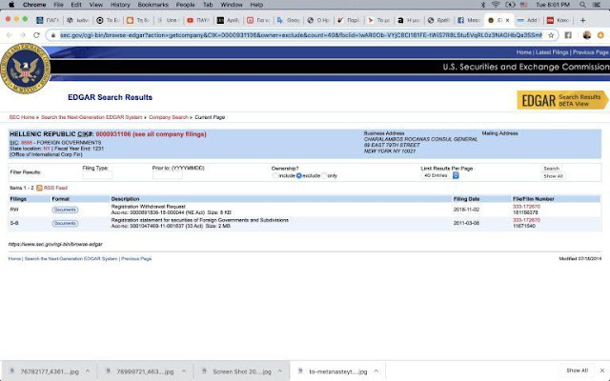Open the Bookmarks menu
This screenshot has width=610, height=381.
[152, 5]
